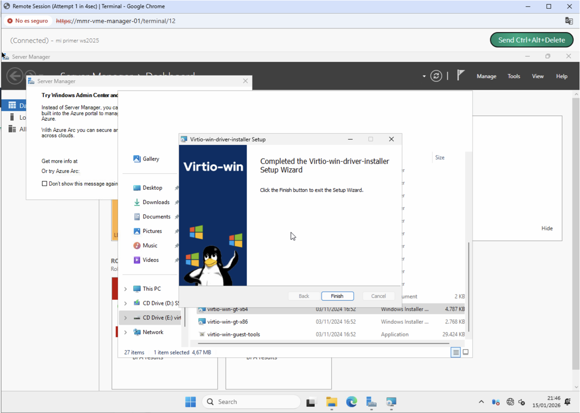The image size is (580, 413).
Task: Expand This PC in the navigation pane
Action: click(x=125, y=288)
